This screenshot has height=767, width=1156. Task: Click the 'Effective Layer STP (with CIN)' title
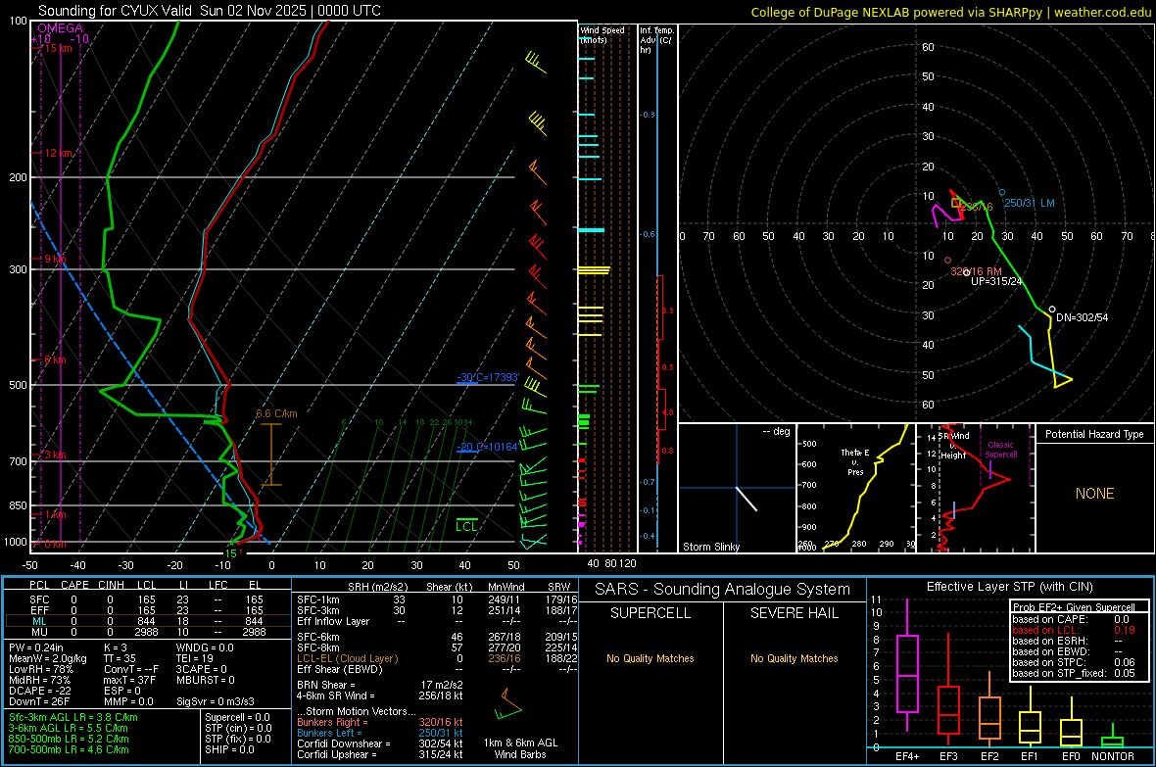tap(1009, 587)
